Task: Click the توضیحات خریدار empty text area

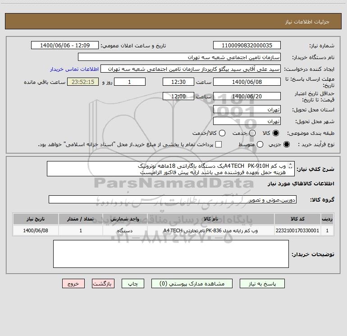Action: point(171,254)
